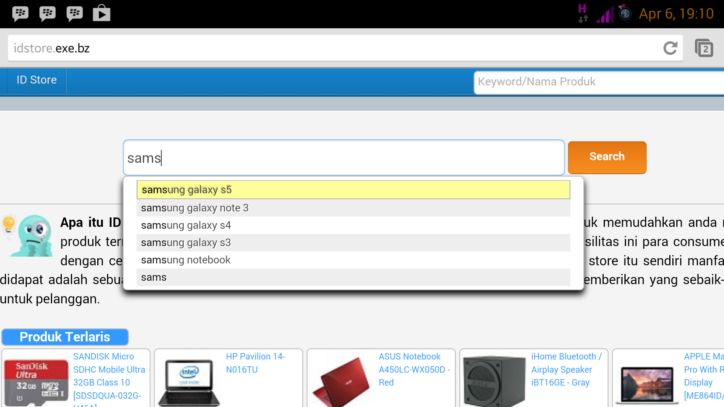This screenshot has height=407, width=724.
Task: Reload the page with the refresh icon
Action: coord(670,48)
